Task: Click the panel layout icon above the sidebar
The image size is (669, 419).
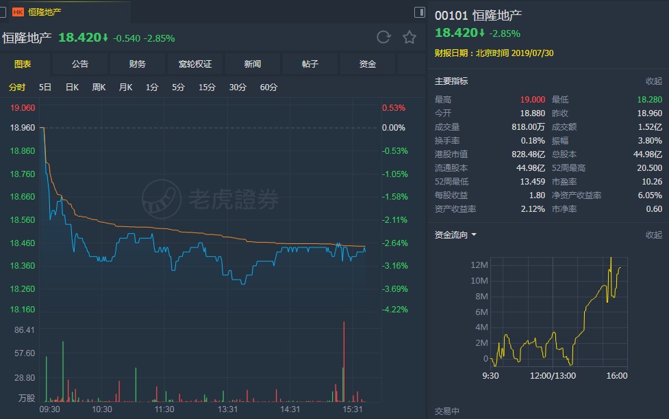Action: coord(420,12)
